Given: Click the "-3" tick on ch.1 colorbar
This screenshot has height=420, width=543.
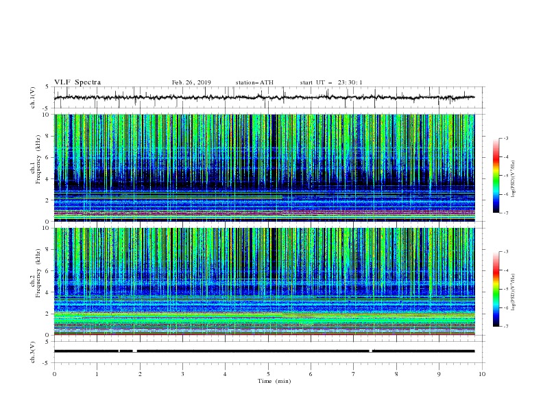Looking at the screenshot, I should coord(505,138).
